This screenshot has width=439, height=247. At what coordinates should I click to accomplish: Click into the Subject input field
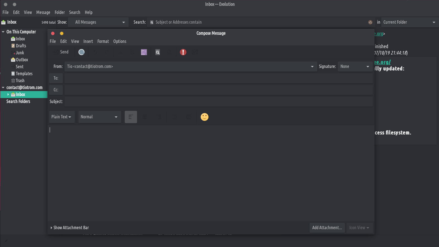218,102
